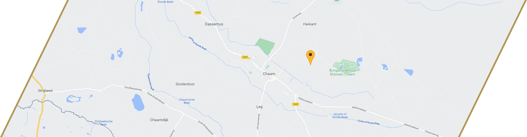
Task: Click the large blue pond near Ginderdoor
Action: [138, 102]
